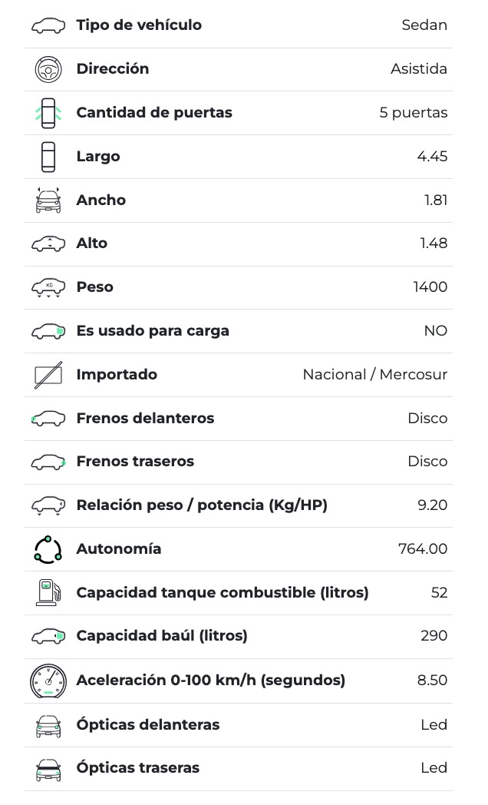
Task: Click the car icon beside Tipo de vehículo
Action: tap(48, 26)
